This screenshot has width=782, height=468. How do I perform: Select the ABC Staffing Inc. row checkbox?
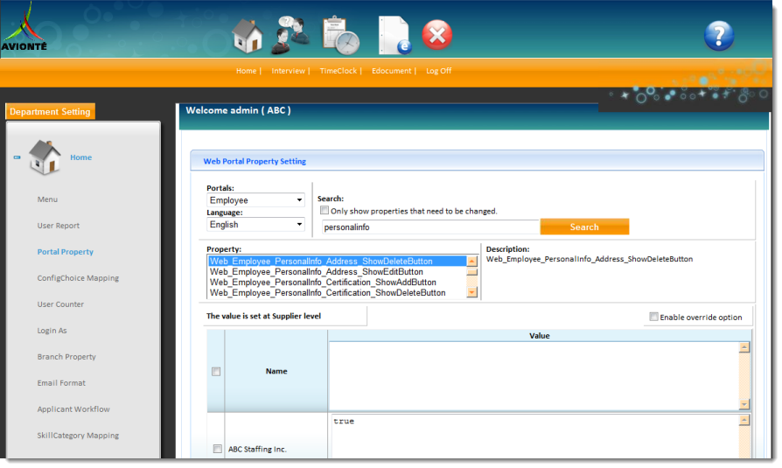[x=217, y=449]
